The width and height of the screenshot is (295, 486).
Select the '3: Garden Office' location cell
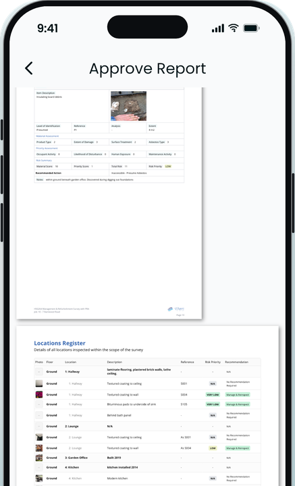pos(76,458)
